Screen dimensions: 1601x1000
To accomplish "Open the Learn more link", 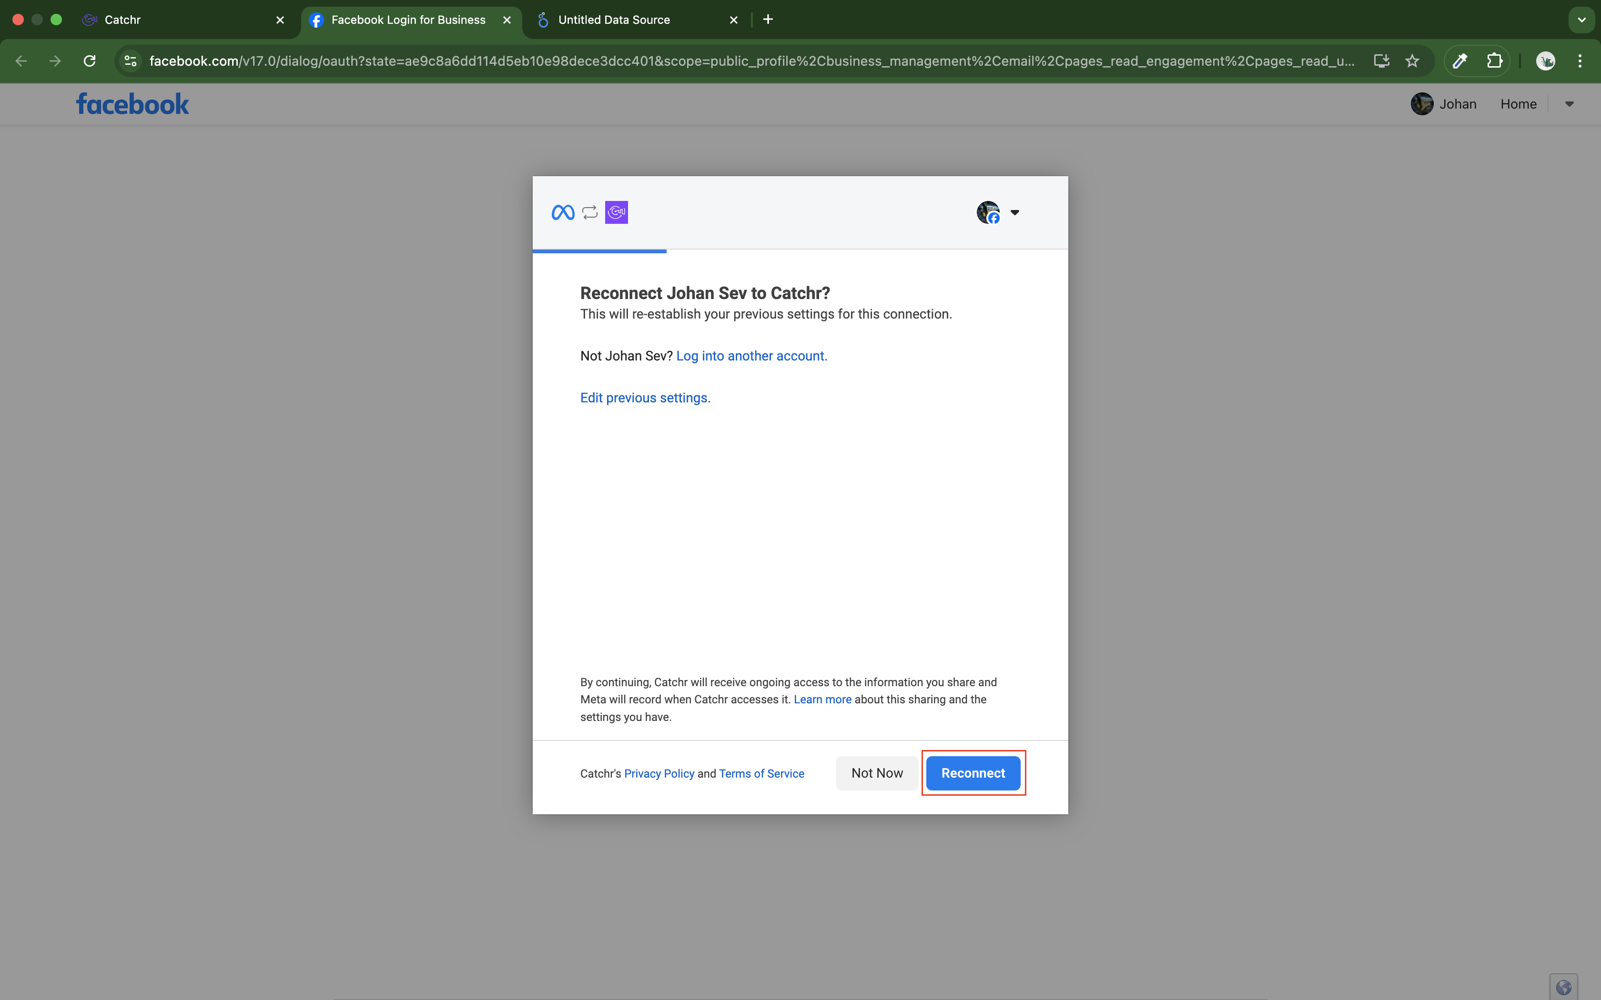I will pos(822,699).
